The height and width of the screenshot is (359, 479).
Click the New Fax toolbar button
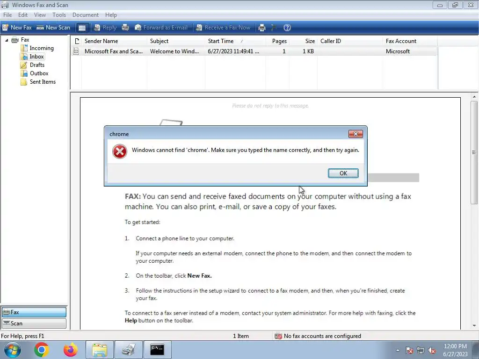[17, 28]
